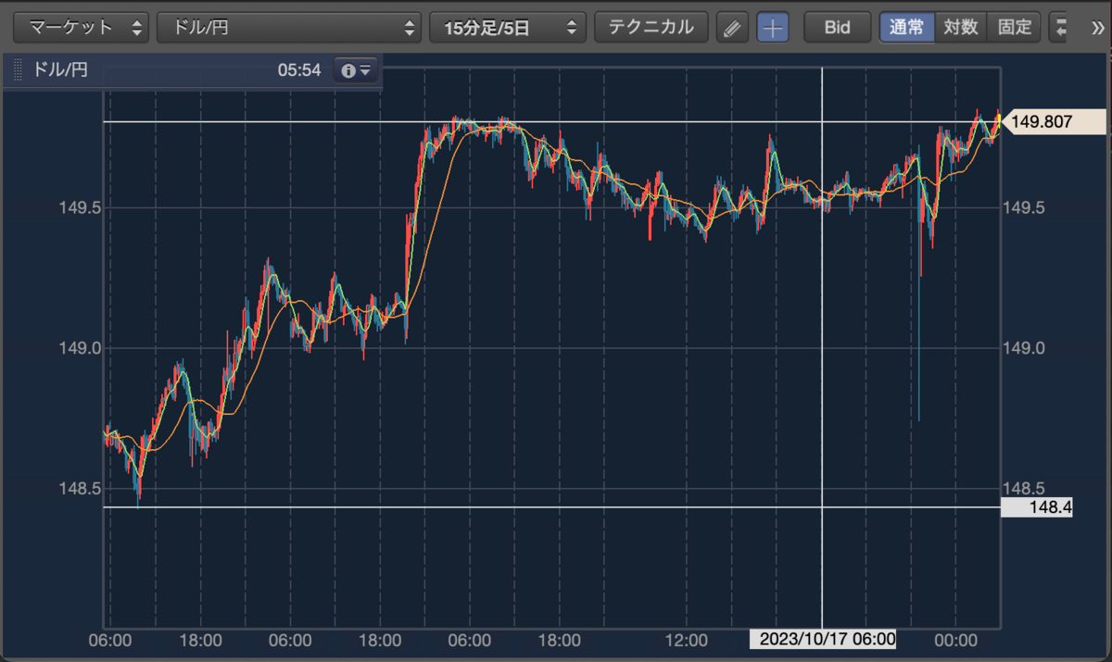The width and height of the screenshot is (1112, 662).
Task: Click the swap arrows toolbar icon
Action: (x=1061, y=28)
